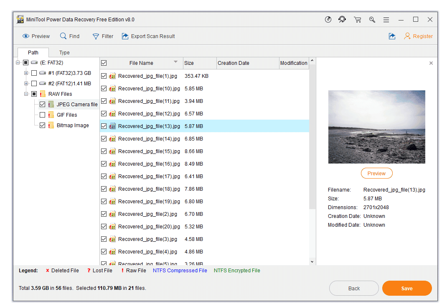Open the support headset icon
This screenshot has width=447, height=307.
pyautogui.click(x=342, y=19)
